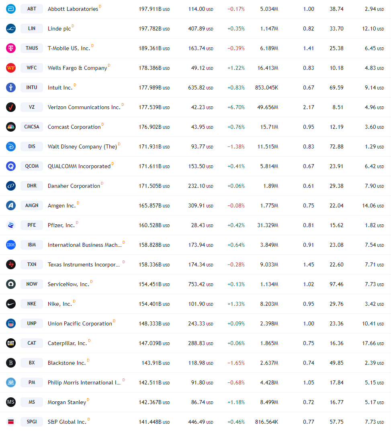The width and height of the screenshot is (391, 431).
Task: Open the ABT ticker badge
Action: pos(32,9)
